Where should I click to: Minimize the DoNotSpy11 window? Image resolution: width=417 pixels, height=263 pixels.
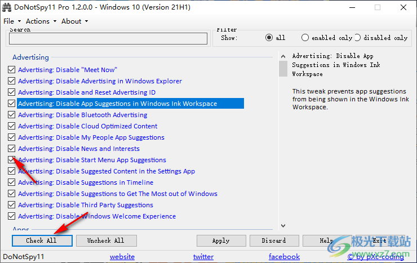(352, 7)
